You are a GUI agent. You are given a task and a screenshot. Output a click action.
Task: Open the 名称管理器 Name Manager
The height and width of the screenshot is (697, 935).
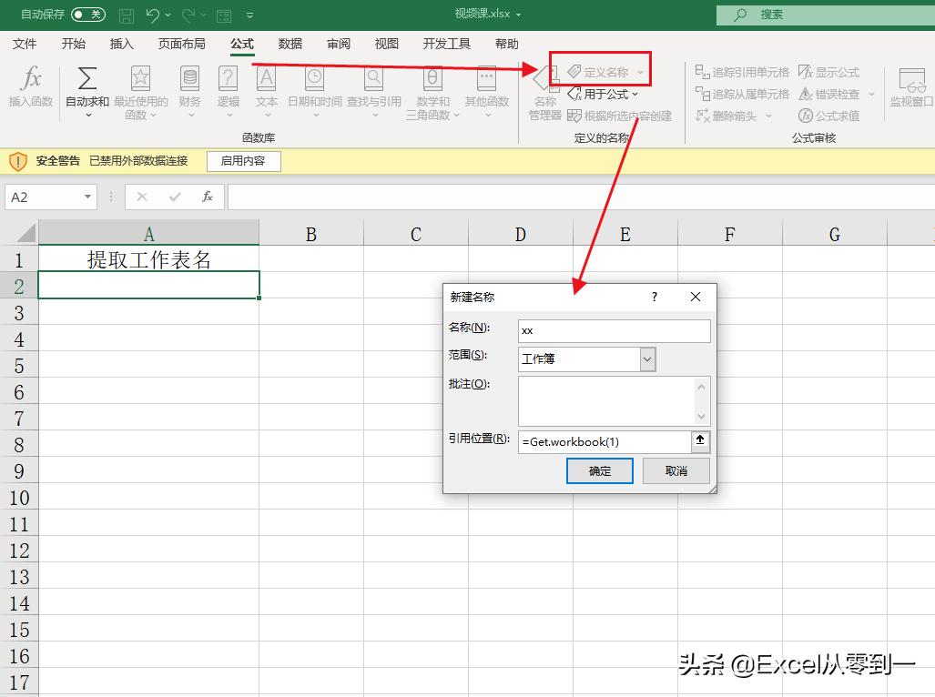pos(544,89)
